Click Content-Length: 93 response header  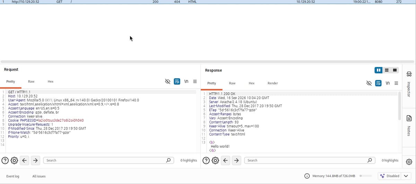coord(224,122)
